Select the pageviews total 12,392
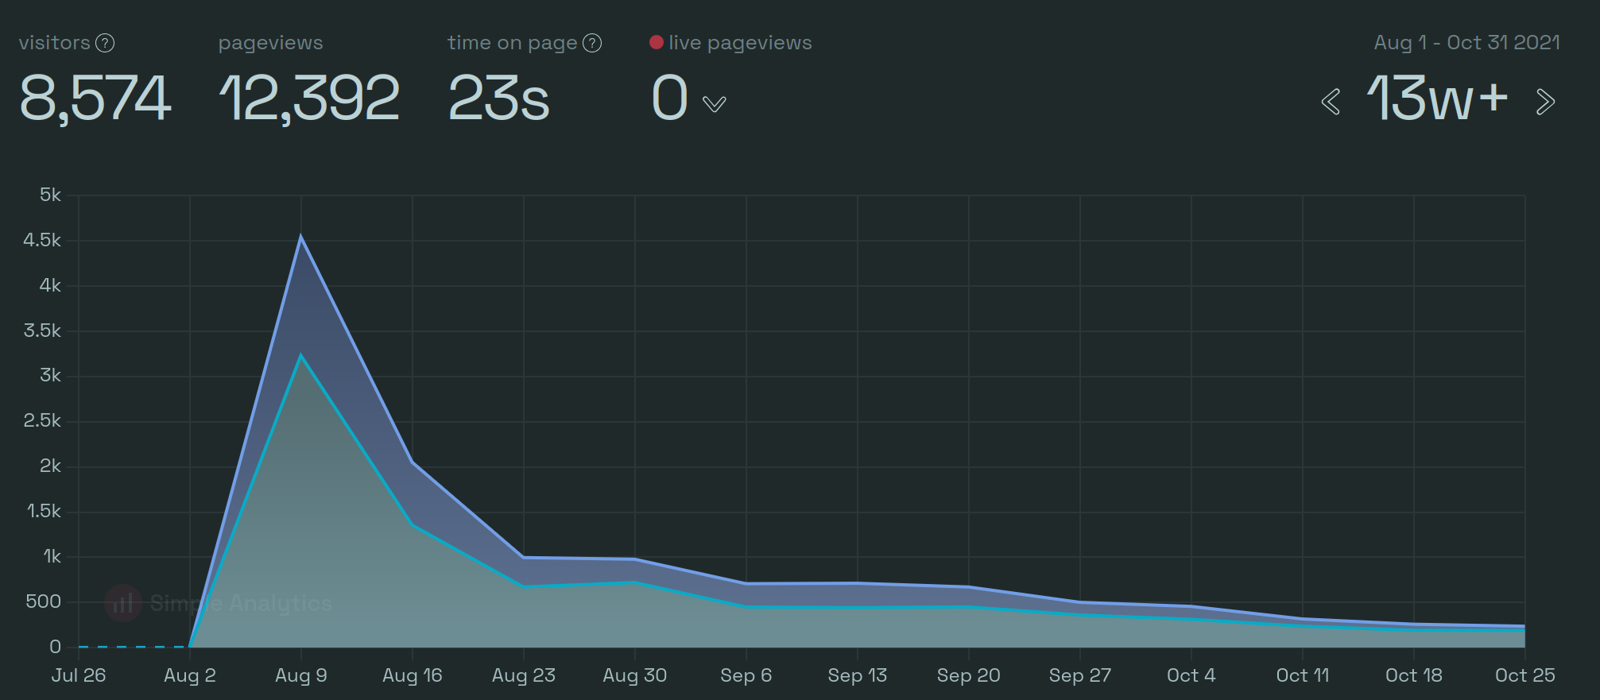 pos(309,99)
